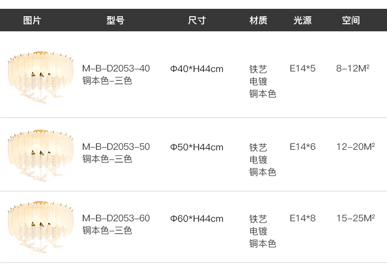Click the M-B-D2053-50 lamp thumbnail
The width and height of the screenshot is (387, 280).
(x=41, y=156)
